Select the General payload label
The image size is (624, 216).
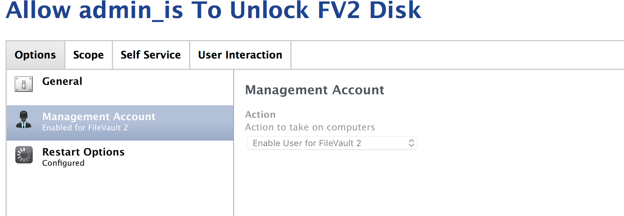pyautogui.click(x=62, y=81)
